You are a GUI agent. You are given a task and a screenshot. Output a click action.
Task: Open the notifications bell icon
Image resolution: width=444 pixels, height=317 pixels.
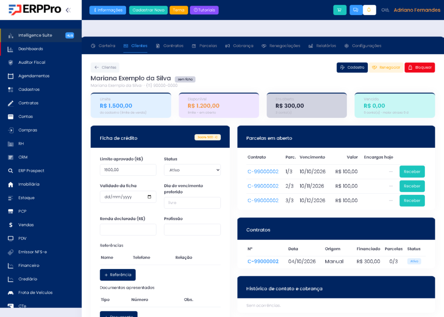click(369, 10)
